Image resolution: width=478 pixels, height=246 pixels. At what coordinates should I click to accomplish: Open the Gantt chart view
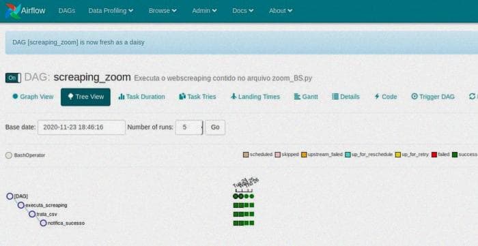[306, 97]
